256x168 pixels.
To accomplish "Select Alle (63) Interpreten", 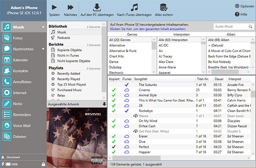I will 180,40.
